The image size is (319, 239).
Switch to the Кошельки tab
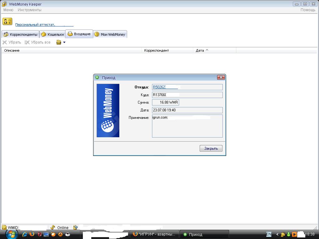click(x=52, y=35)
